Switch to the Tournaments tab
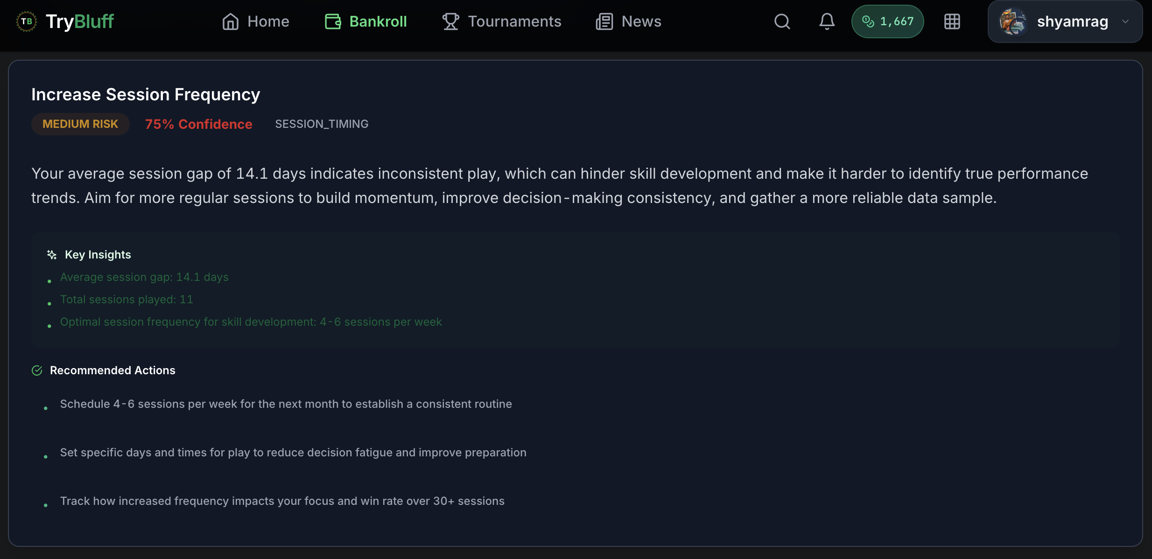The height and width of the screenshot is (559, 1152). [x=514, y=21]
